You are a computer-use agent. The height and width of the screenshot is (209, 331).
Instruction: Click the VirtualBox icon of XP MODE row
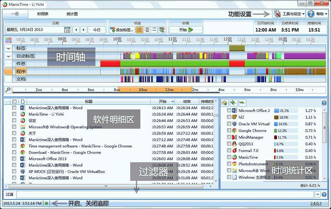[x=22, y=171]
